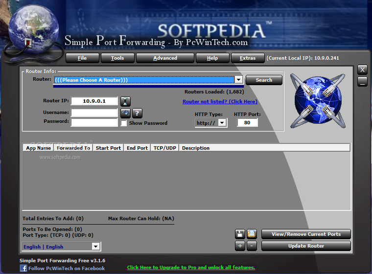
Task: Click the network globe with cables logo
Action: coord(318,101)
